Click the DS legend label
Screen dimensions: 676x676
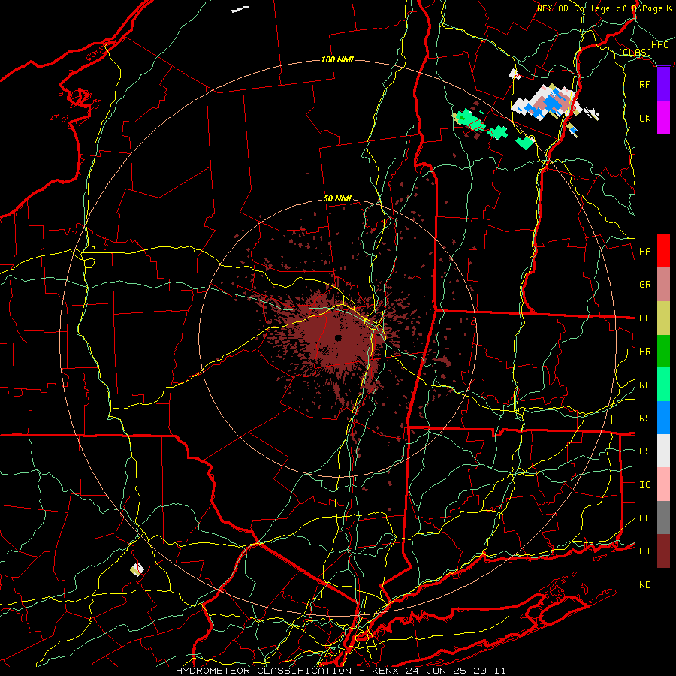[645, 451]
